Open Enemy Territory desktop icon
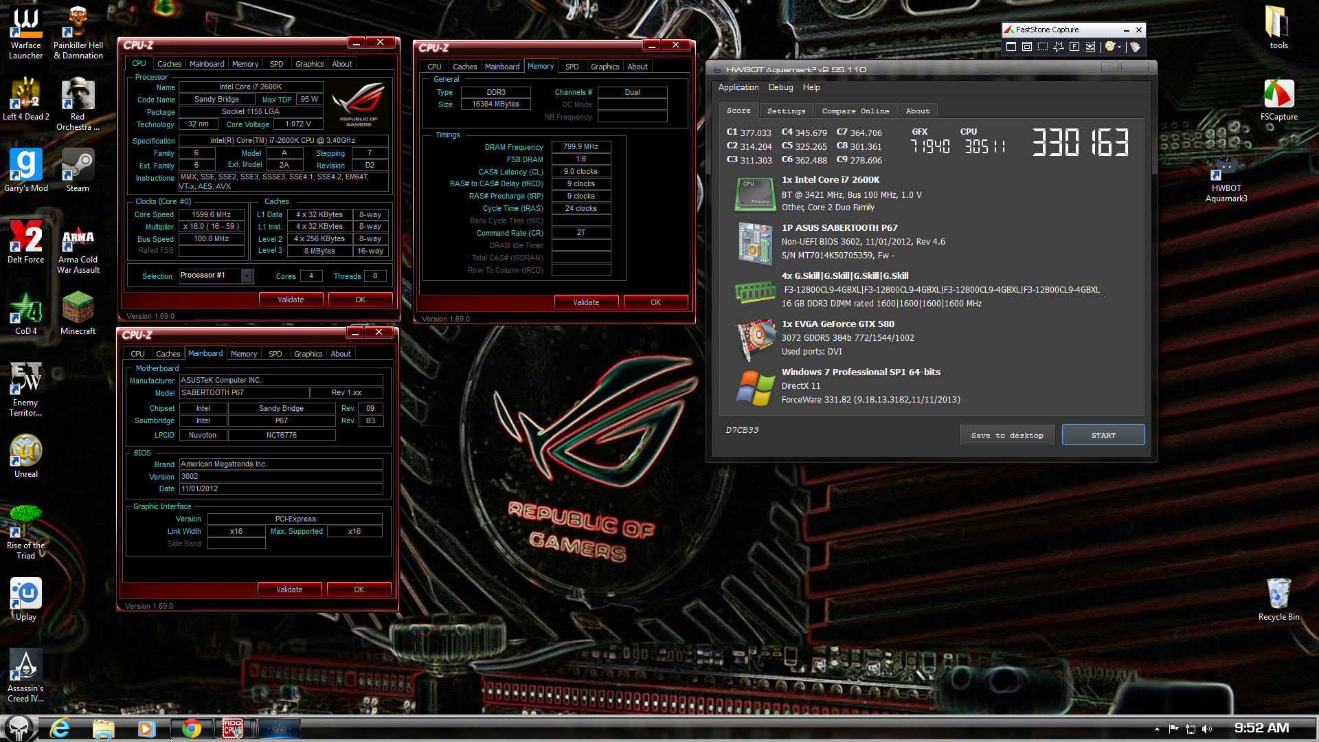The image size is (1319, 742). coord(26,390)
